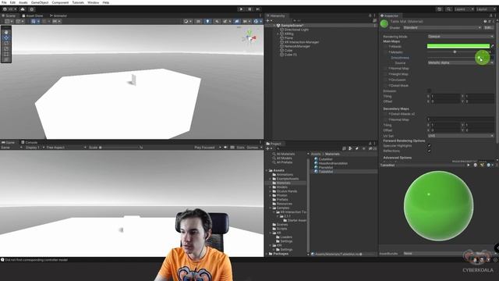Select the Rotate tool in Scene
The width and height of the screenshot is (499, 281).
6,44
